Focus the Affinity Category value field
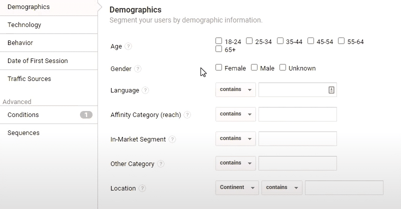The height and width of the screenshot is (209, 401). click(297, 114)
